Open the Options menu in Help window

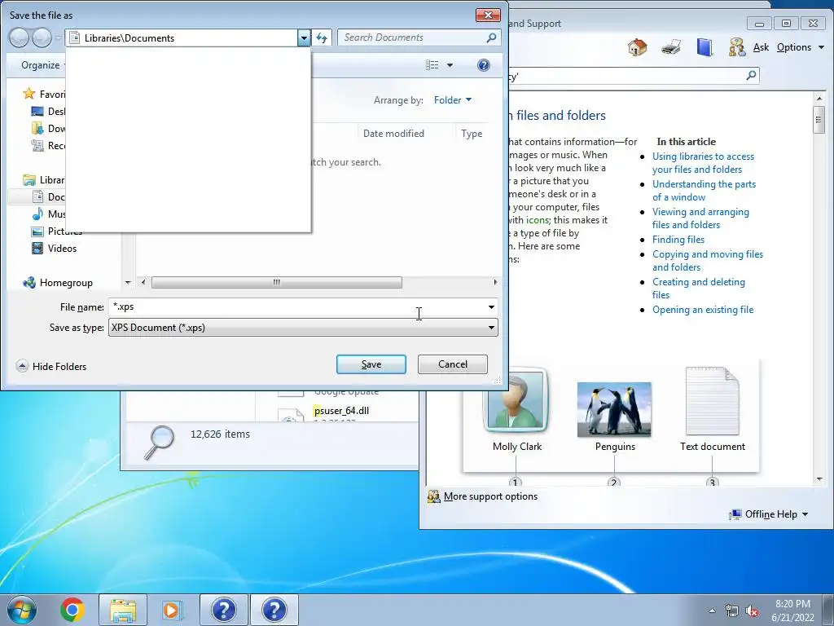click(801, 47)
